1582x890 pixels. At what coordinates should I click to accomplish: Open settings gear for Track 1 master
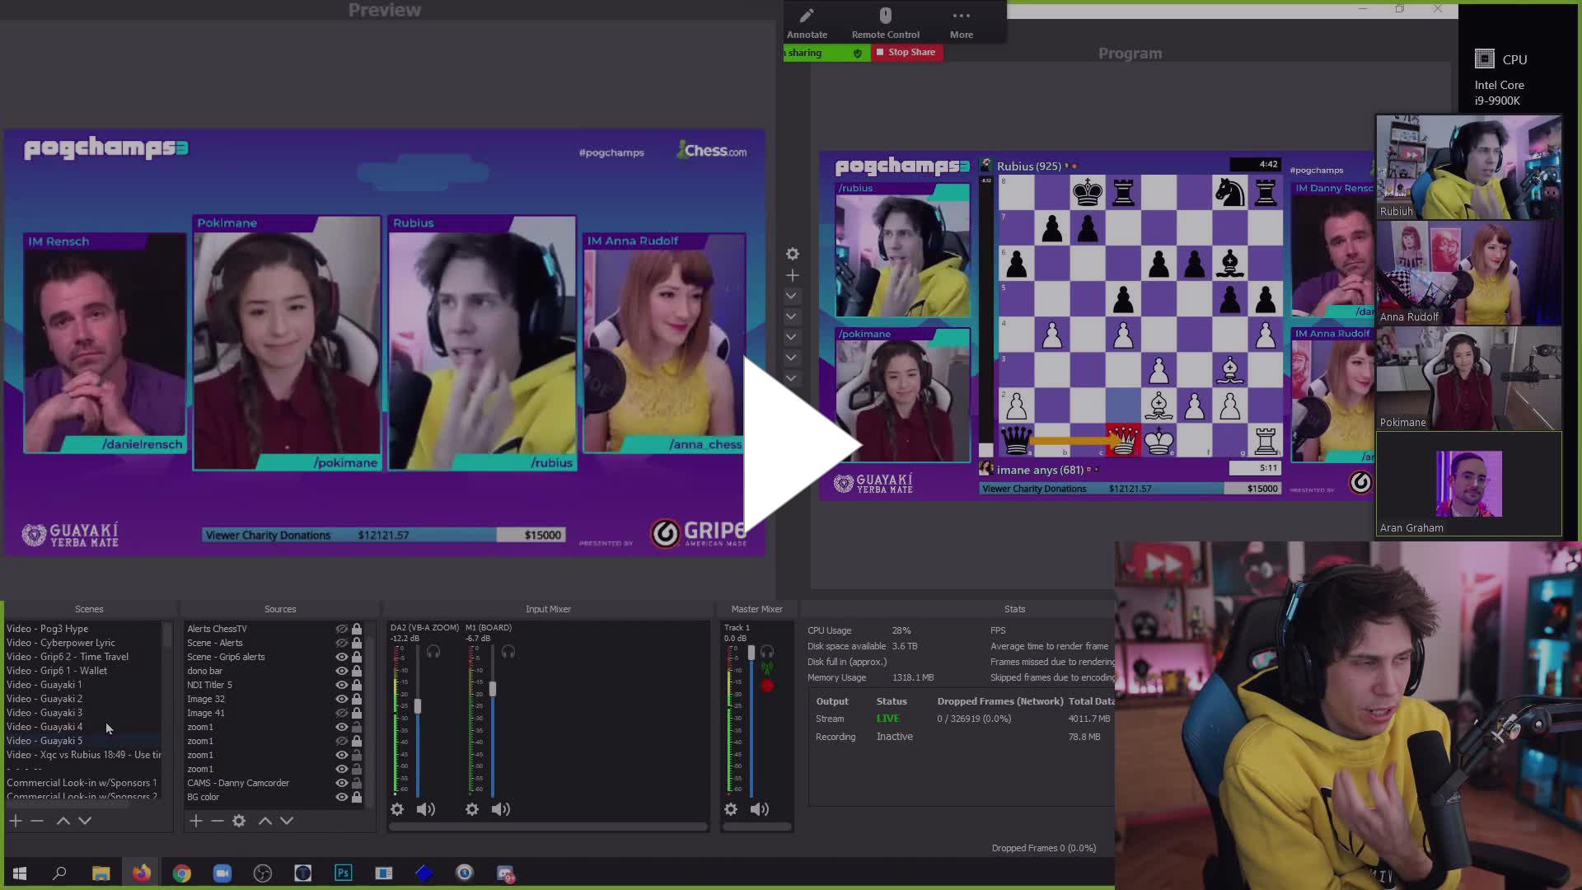[x=731, y=809]
